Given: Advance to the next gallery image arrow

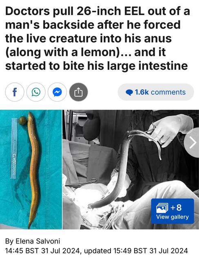Looking at the screenshot, I should click(193, 143).
